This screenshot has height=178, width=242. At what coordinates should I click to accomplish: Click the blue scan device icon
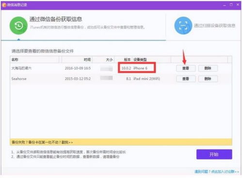coord(183,26)
